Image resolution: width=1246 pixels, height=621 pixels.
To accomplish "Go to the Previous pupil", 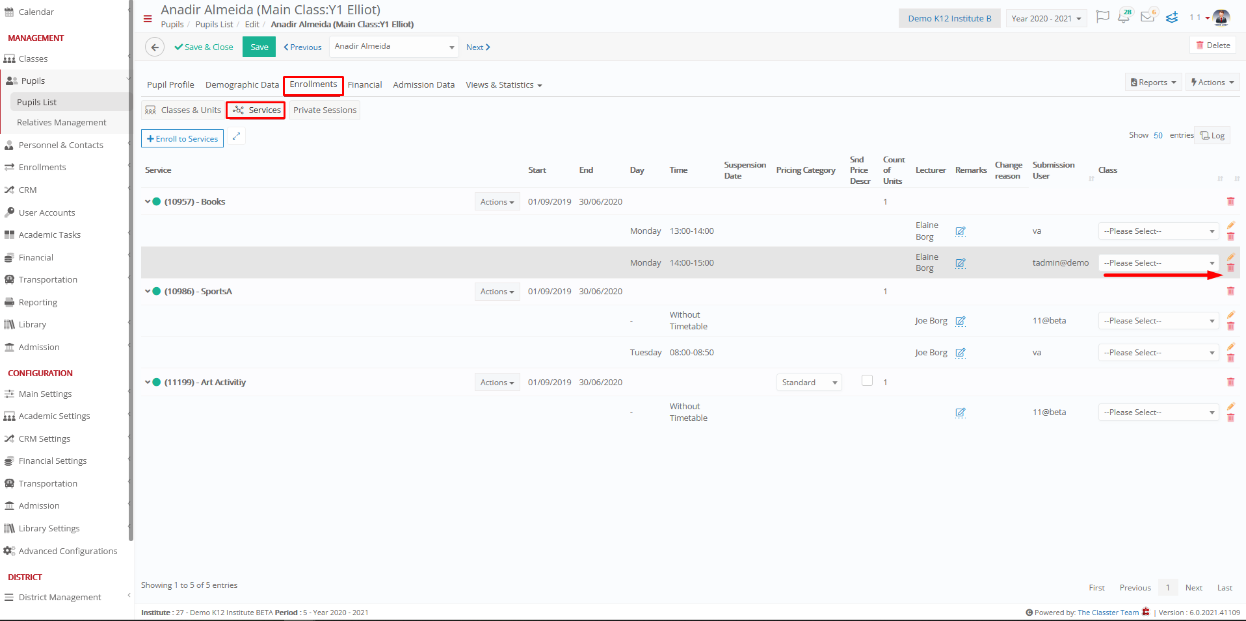I will point(302,47).
